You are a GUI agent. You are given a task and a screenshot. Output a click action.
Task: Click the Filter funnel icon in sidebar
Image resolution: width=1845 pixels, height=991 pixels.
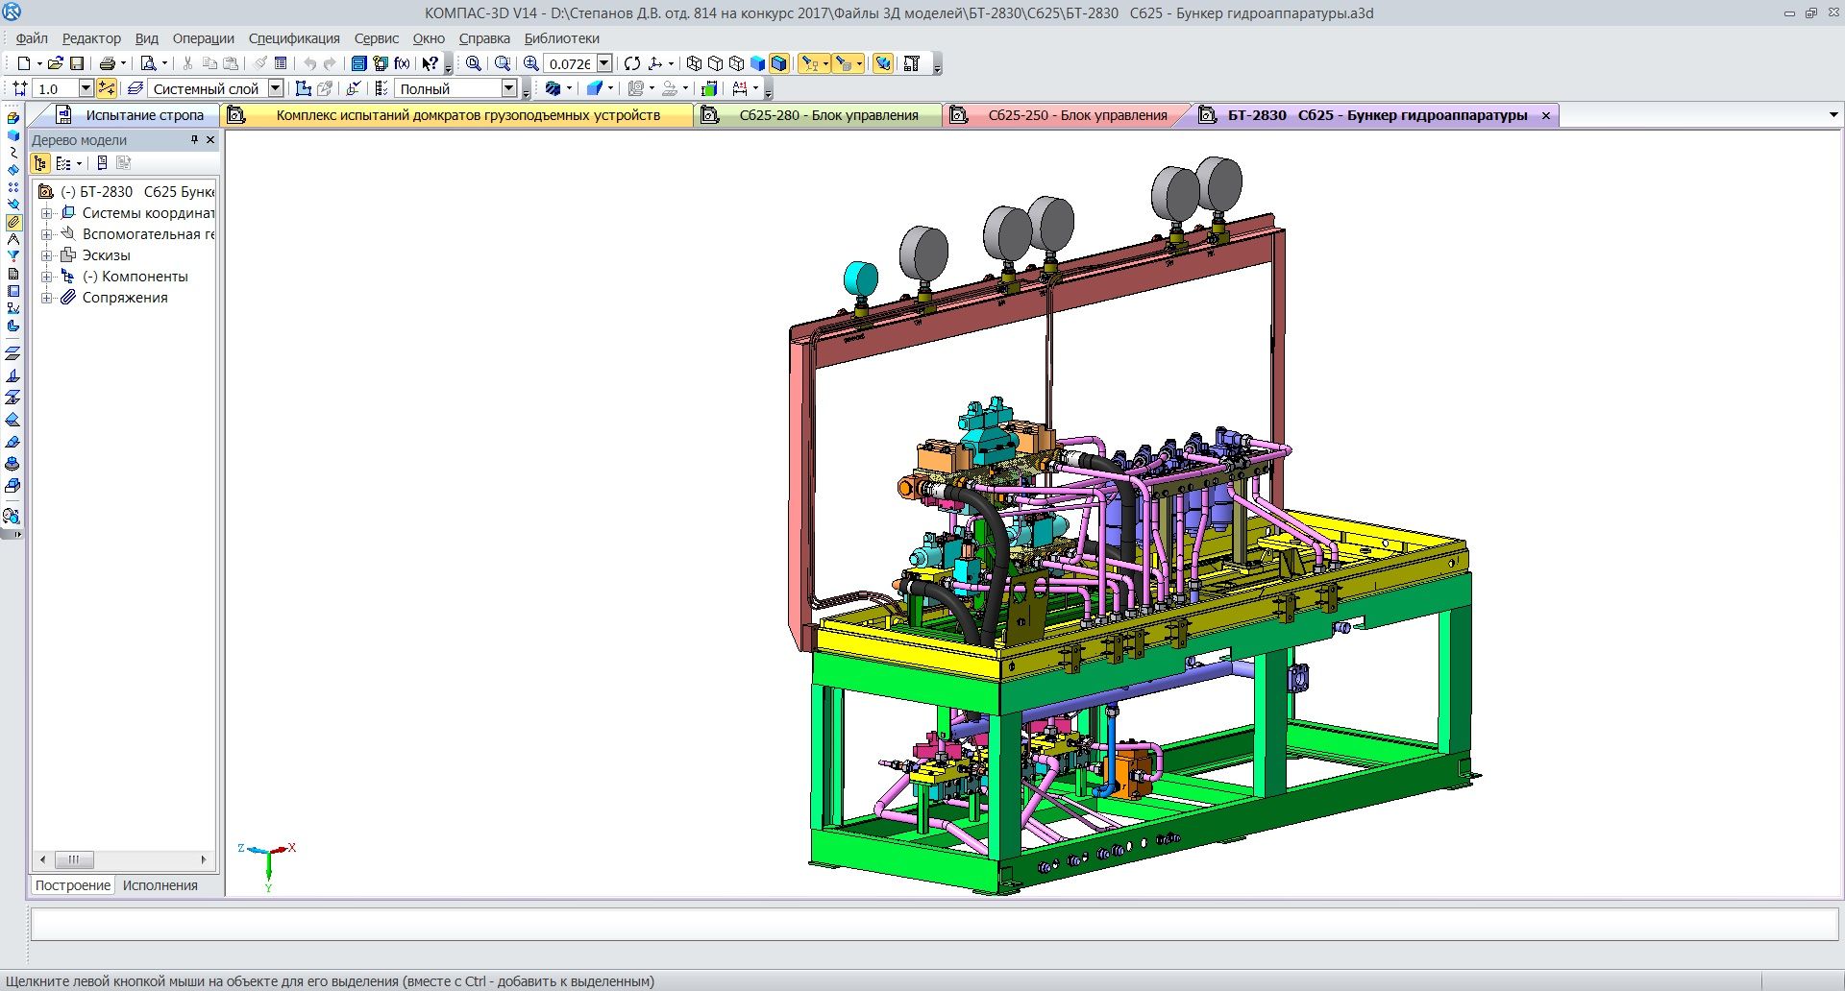coord(13,256)
